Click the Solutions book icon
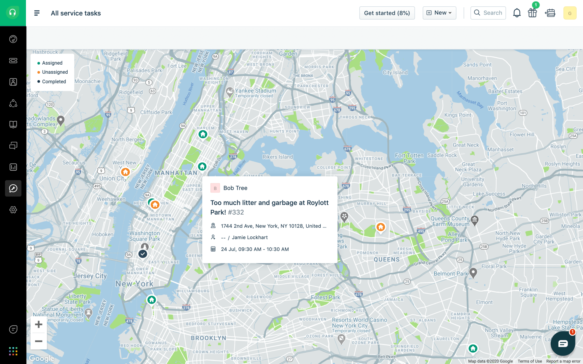The image size is (583, 364). pos(13,124)
